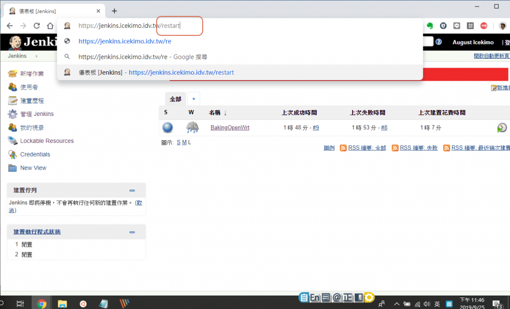Open 建置執行程式狀態 executor status link
Image resolution: width=510 pixels, height=309 pixels.
[37, 232]
